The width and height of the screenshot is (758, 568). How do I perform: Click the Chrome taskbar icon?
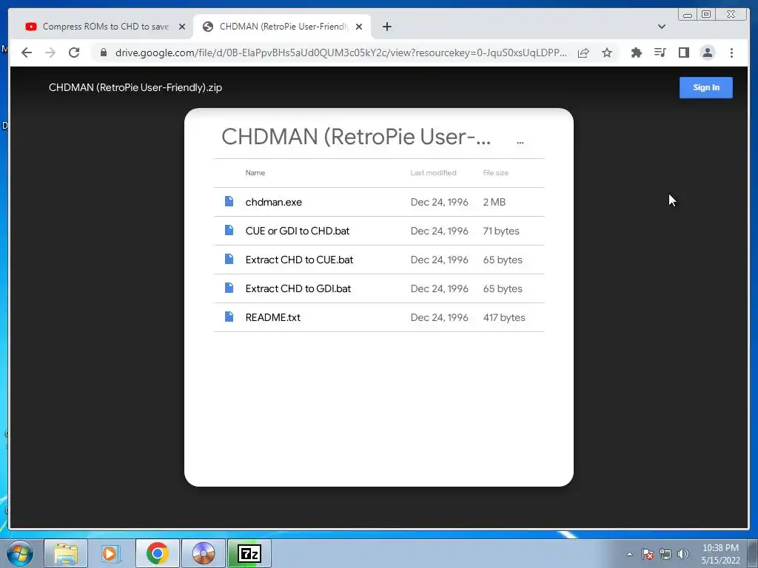click(x=157, y=553)
